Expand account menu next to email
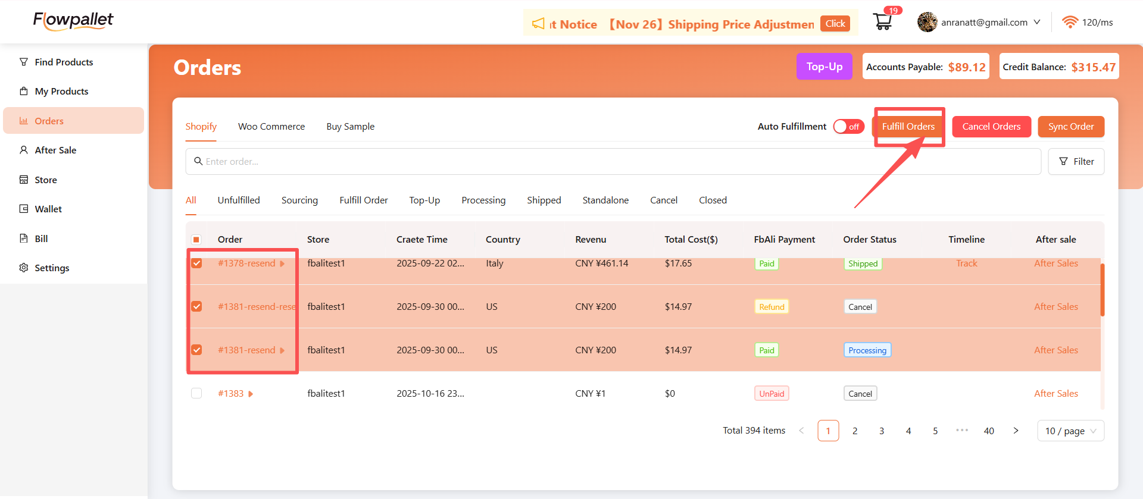1143x499 pixels. coord(1037,23)
